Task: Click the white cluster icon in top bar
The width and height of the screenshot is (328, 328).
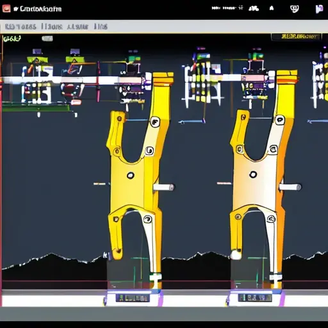Action: [254, 8]
